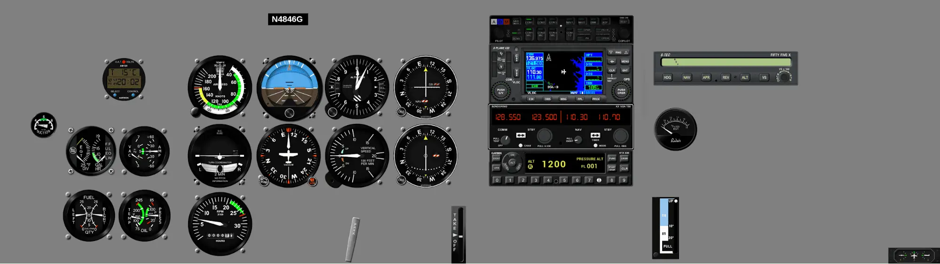Select the OBS button on the GPS 430
The image size is (940, 264).
pyautogui.click(x=547, y=99)
